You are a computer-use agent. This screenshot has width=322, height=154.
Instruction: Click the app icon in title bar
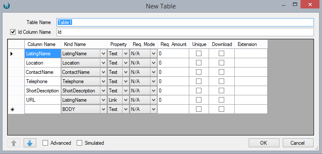click(x=7, y=5)
